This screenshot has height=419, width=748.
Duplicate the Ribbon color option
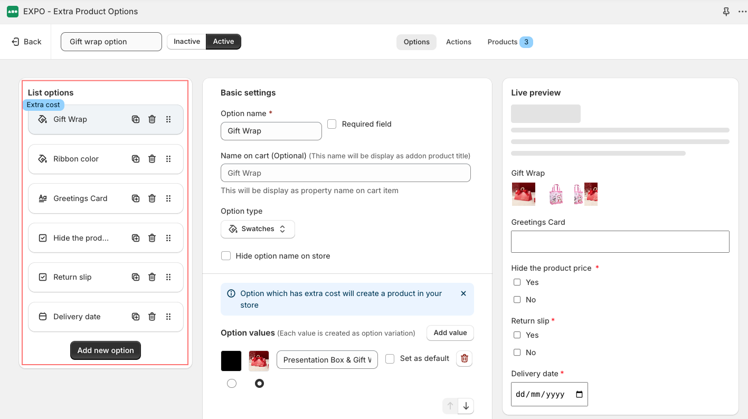(x=136, y=159)
